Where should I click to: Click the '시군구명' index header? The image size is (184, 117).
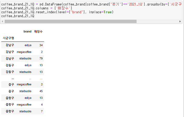(x=9, y=38)
